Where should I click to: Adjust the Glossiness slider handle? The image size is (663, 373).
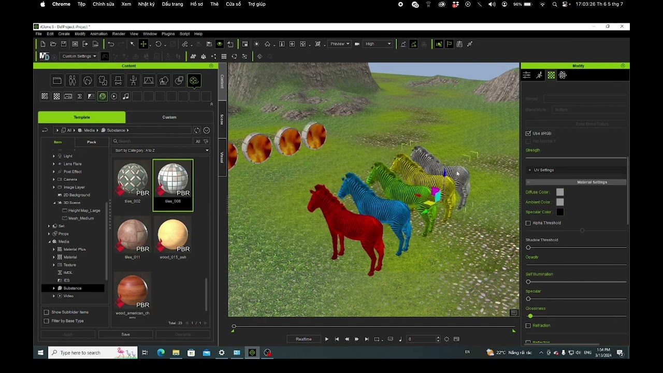point(530,316)
